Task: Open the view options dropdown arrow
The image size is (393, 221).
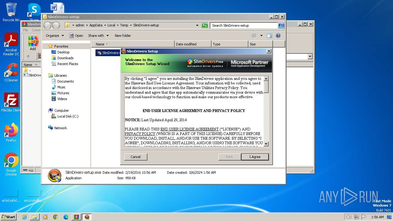Action: 261,36
